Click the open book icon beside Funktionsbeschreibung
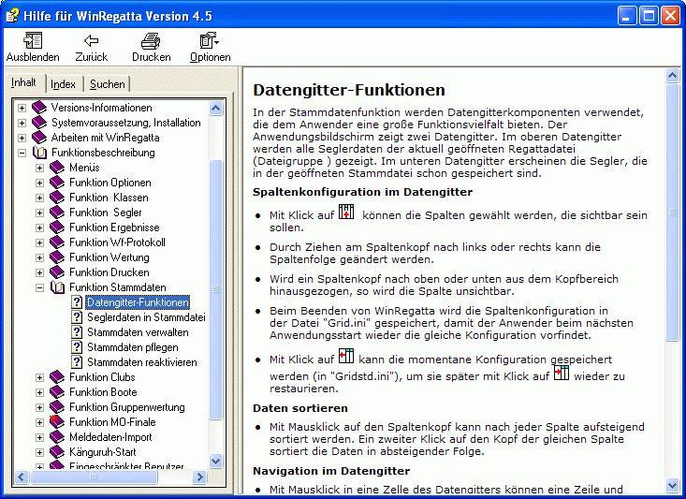The height and width of the screenshot is (499, 686). [39, 153]
